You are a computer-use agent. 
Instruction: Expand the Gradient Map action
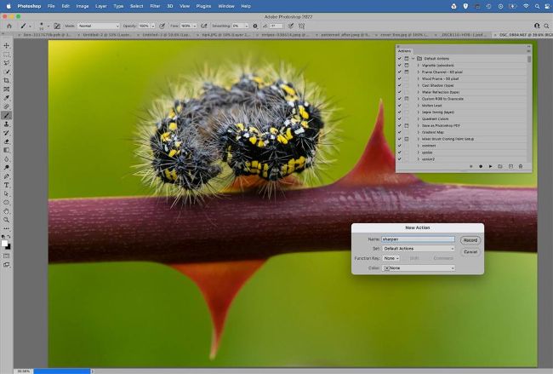(x=419, y=131)
